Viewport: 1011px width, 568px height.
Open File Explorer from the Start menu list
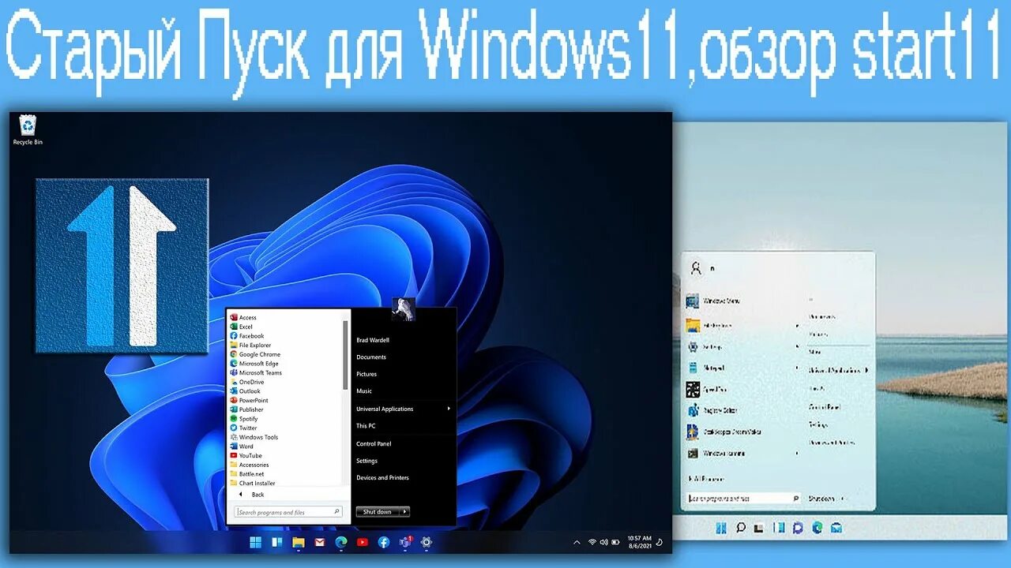pyautogui.click(x=250, y=345)
